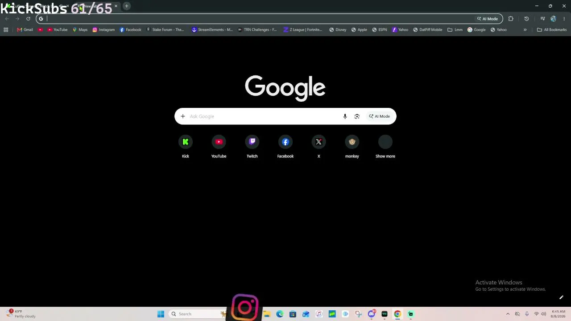This screenshot has width=571, height=321.
Task: Open the Stake Forum bookmark
Action: coord(165,29)
